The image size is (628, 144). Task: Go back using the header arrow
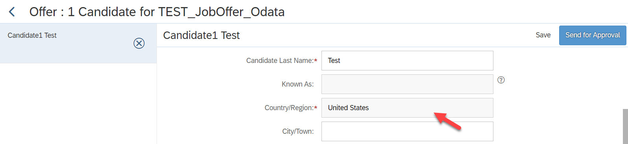12,12
